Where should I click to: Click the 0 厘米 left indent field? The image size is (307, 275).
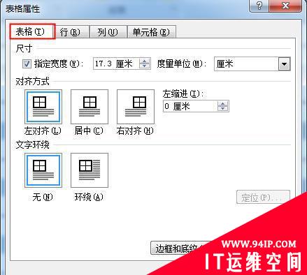[190, 106]
